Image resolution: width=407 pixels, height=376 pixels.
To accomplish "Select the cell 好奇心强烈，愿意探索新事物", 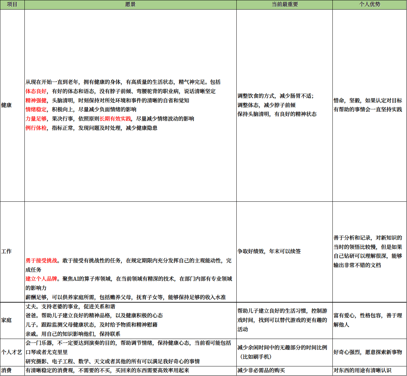I will (369, 352).
